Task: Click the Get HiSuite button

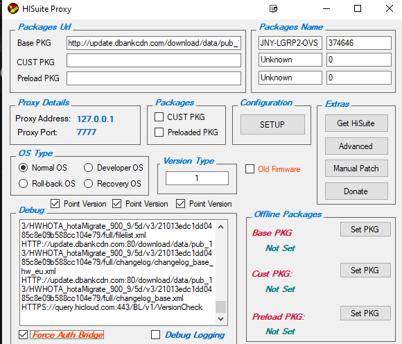Action: (356, 123)
